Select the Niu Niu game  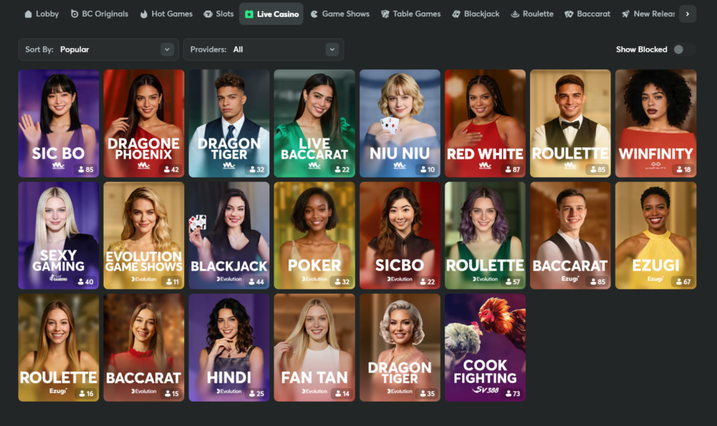point(400,123)
